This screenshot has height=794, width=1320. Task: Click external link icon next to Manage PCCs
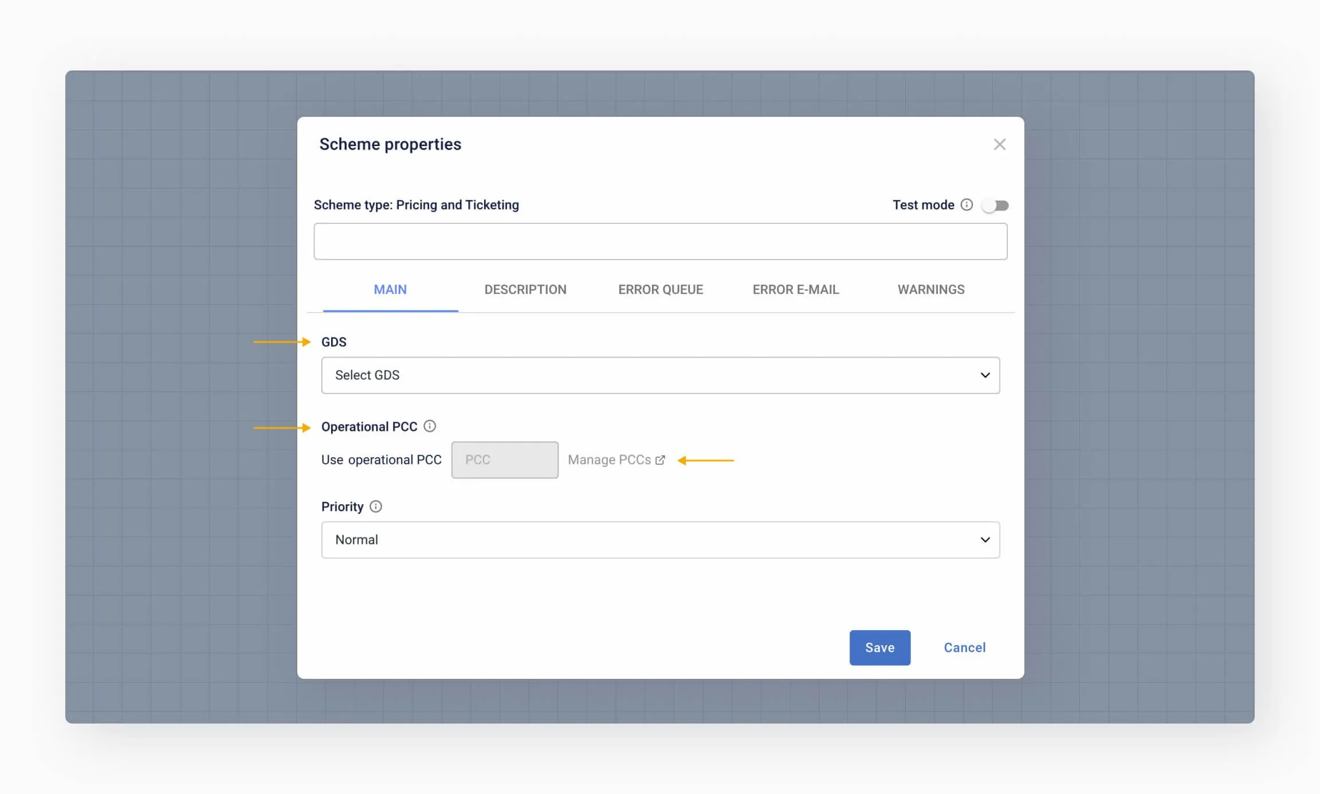660,460
